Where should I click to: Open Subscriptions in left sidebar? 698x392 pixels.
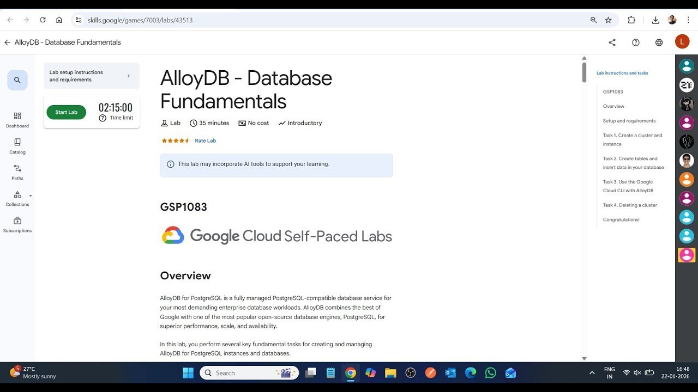click(17, 224)
